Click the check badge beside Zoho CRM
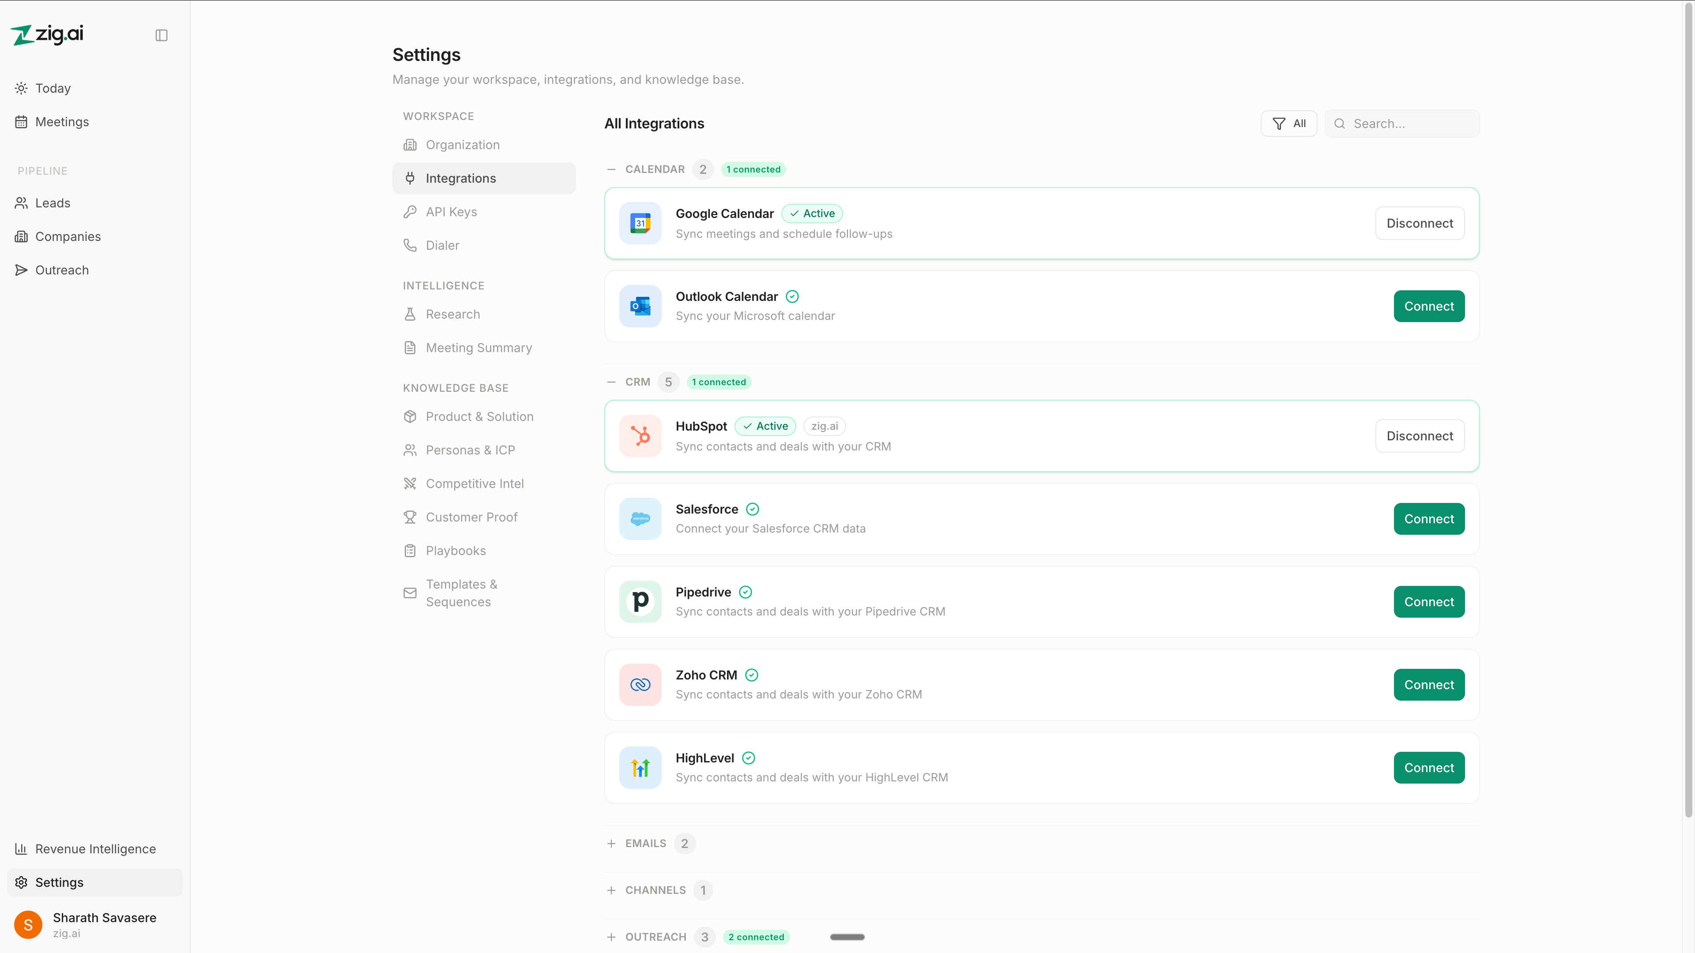 point(751,675)
